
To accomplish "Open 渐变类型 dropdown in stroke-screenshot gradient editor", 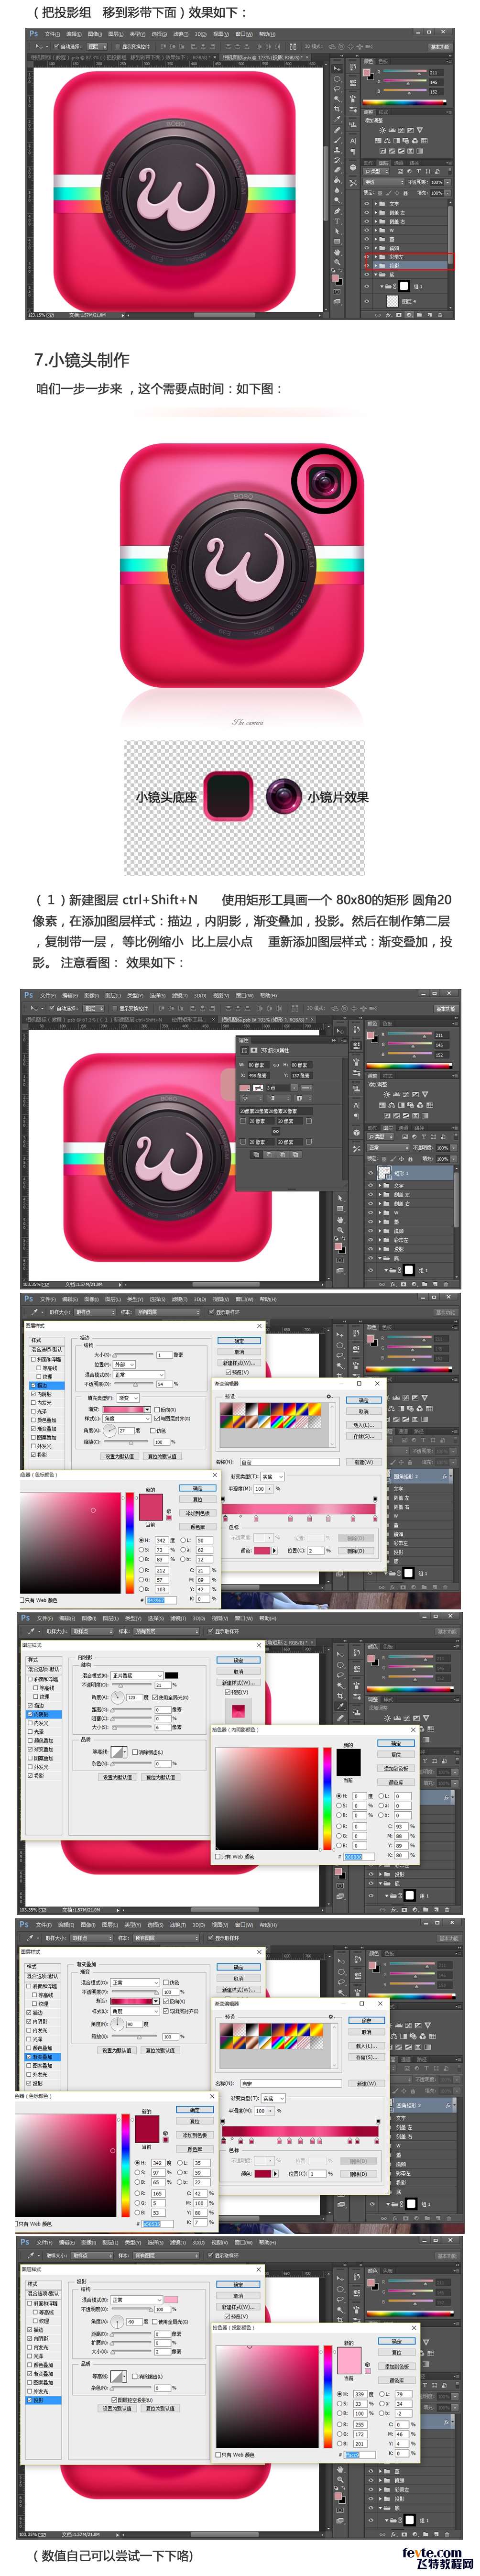I will point(272,1476).
